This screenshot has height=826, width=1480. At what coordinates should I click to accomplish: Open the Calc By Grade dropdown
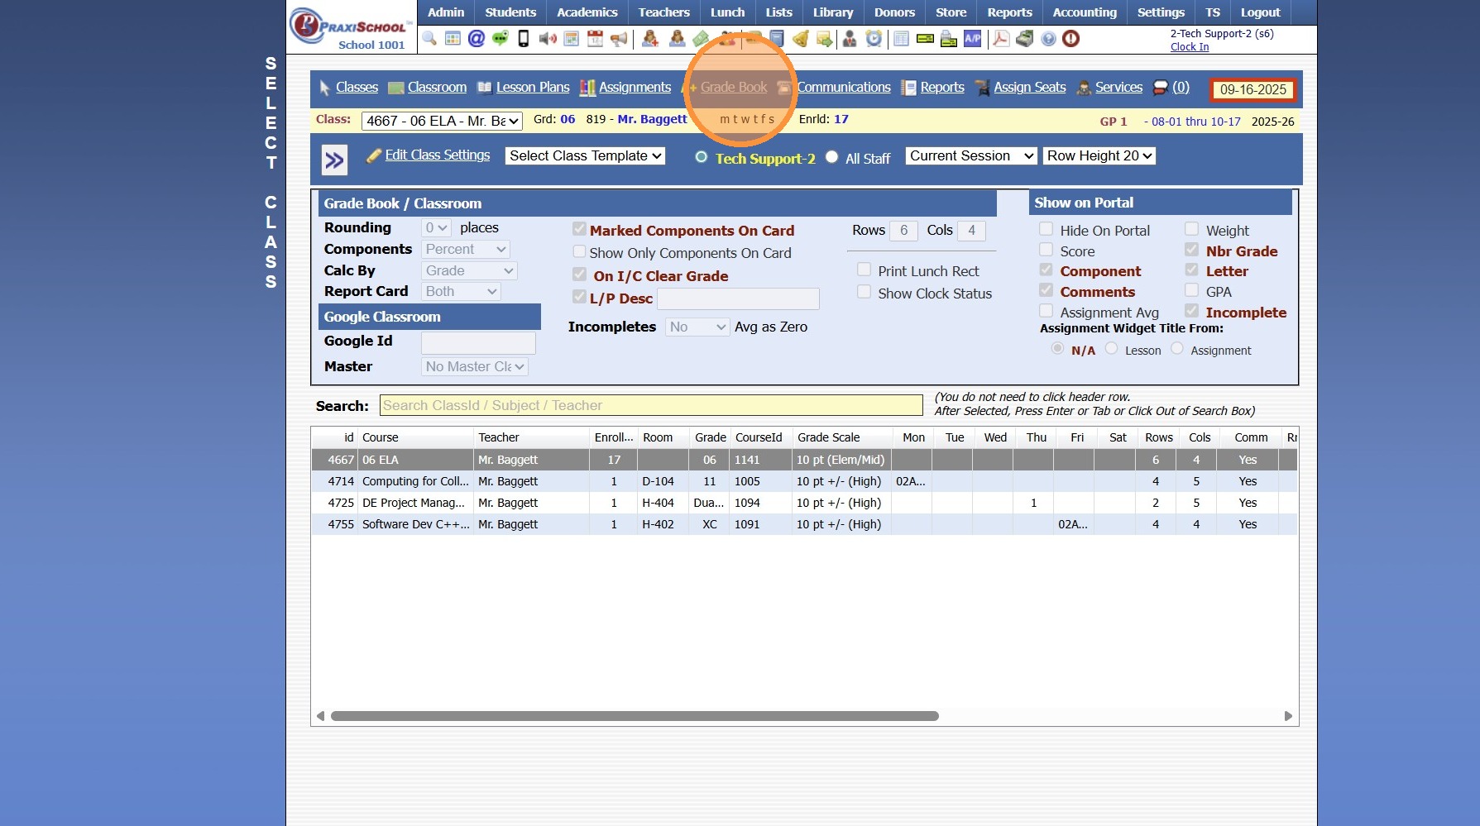tap(469, 271)
